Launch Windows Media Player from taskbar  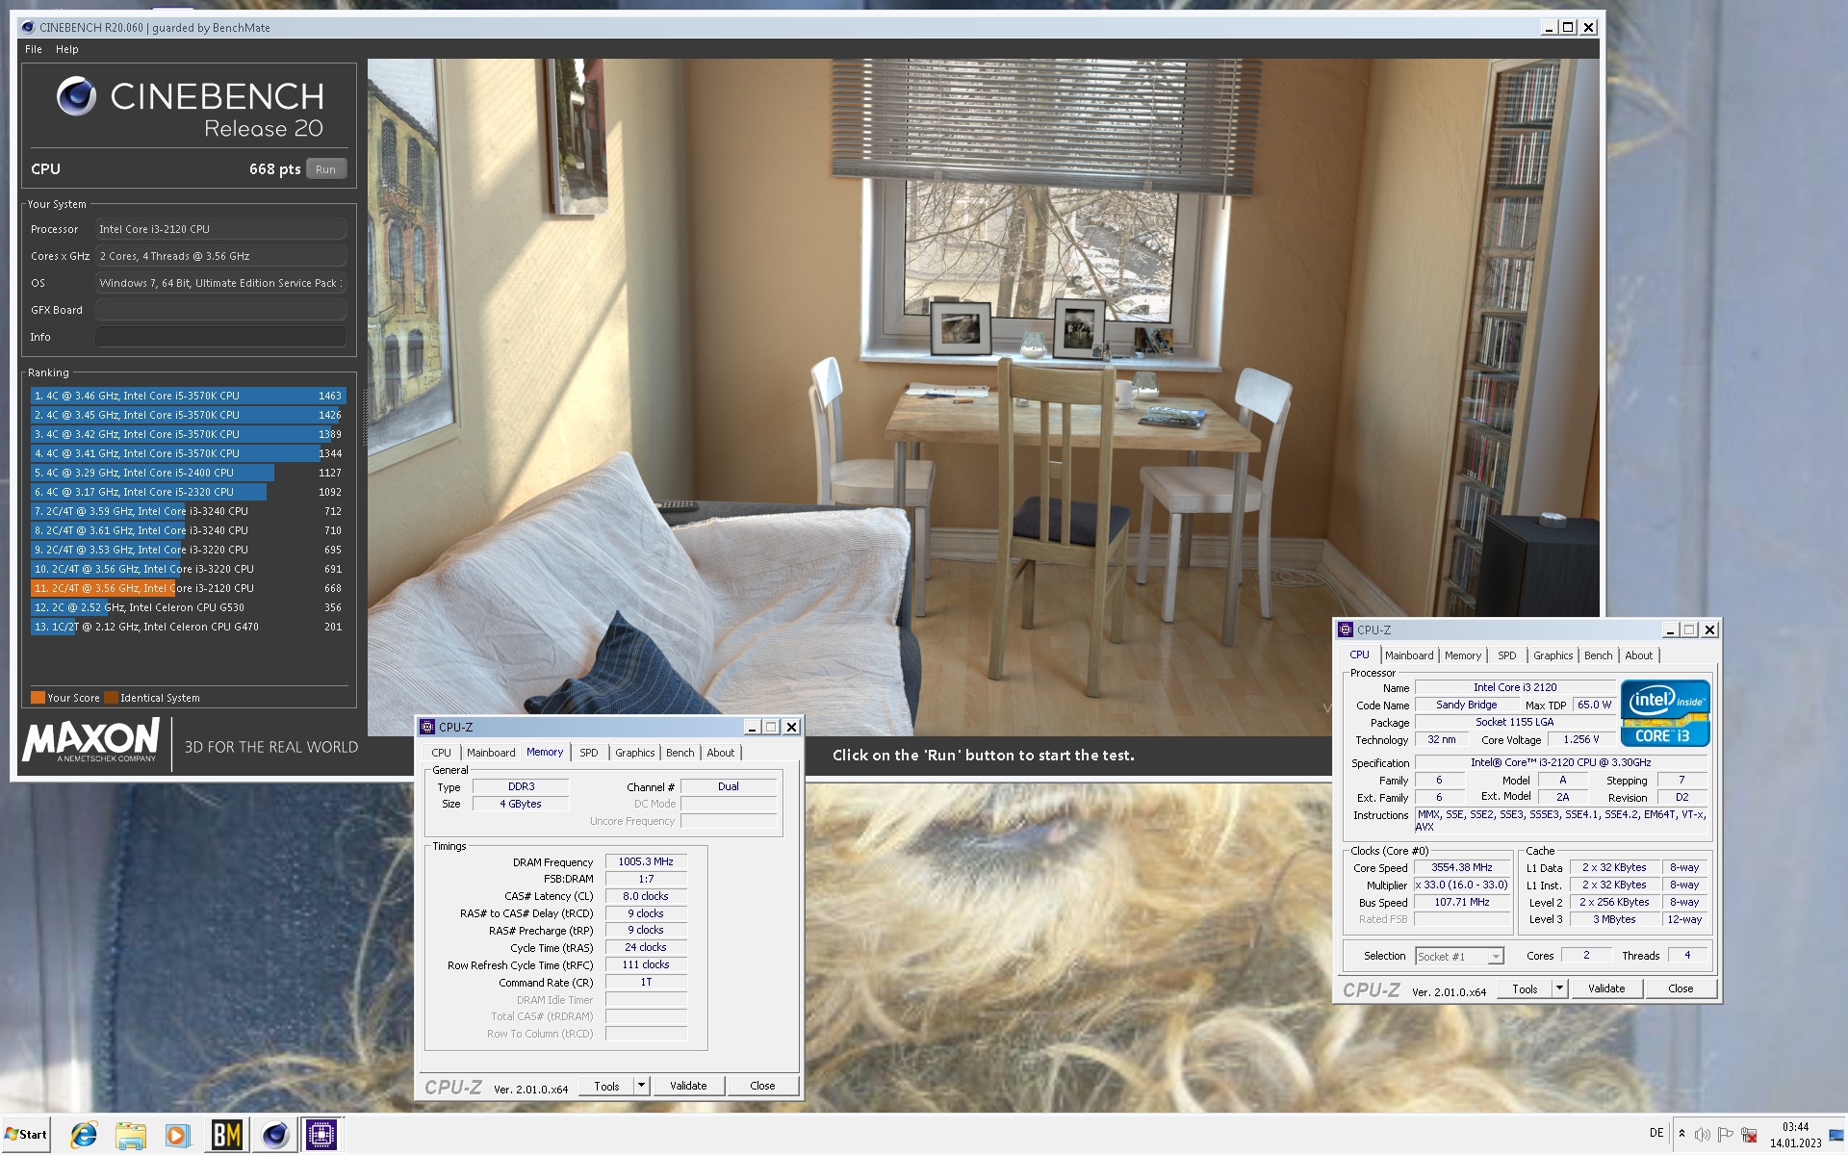[x=177, y=1135]
